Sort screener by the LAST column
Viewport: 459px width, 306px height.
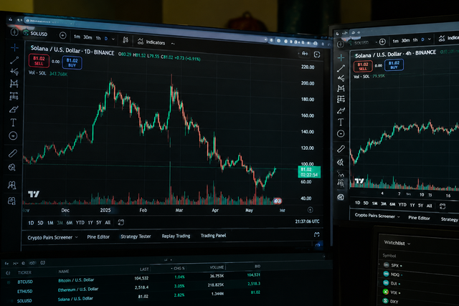click(144, 269)
